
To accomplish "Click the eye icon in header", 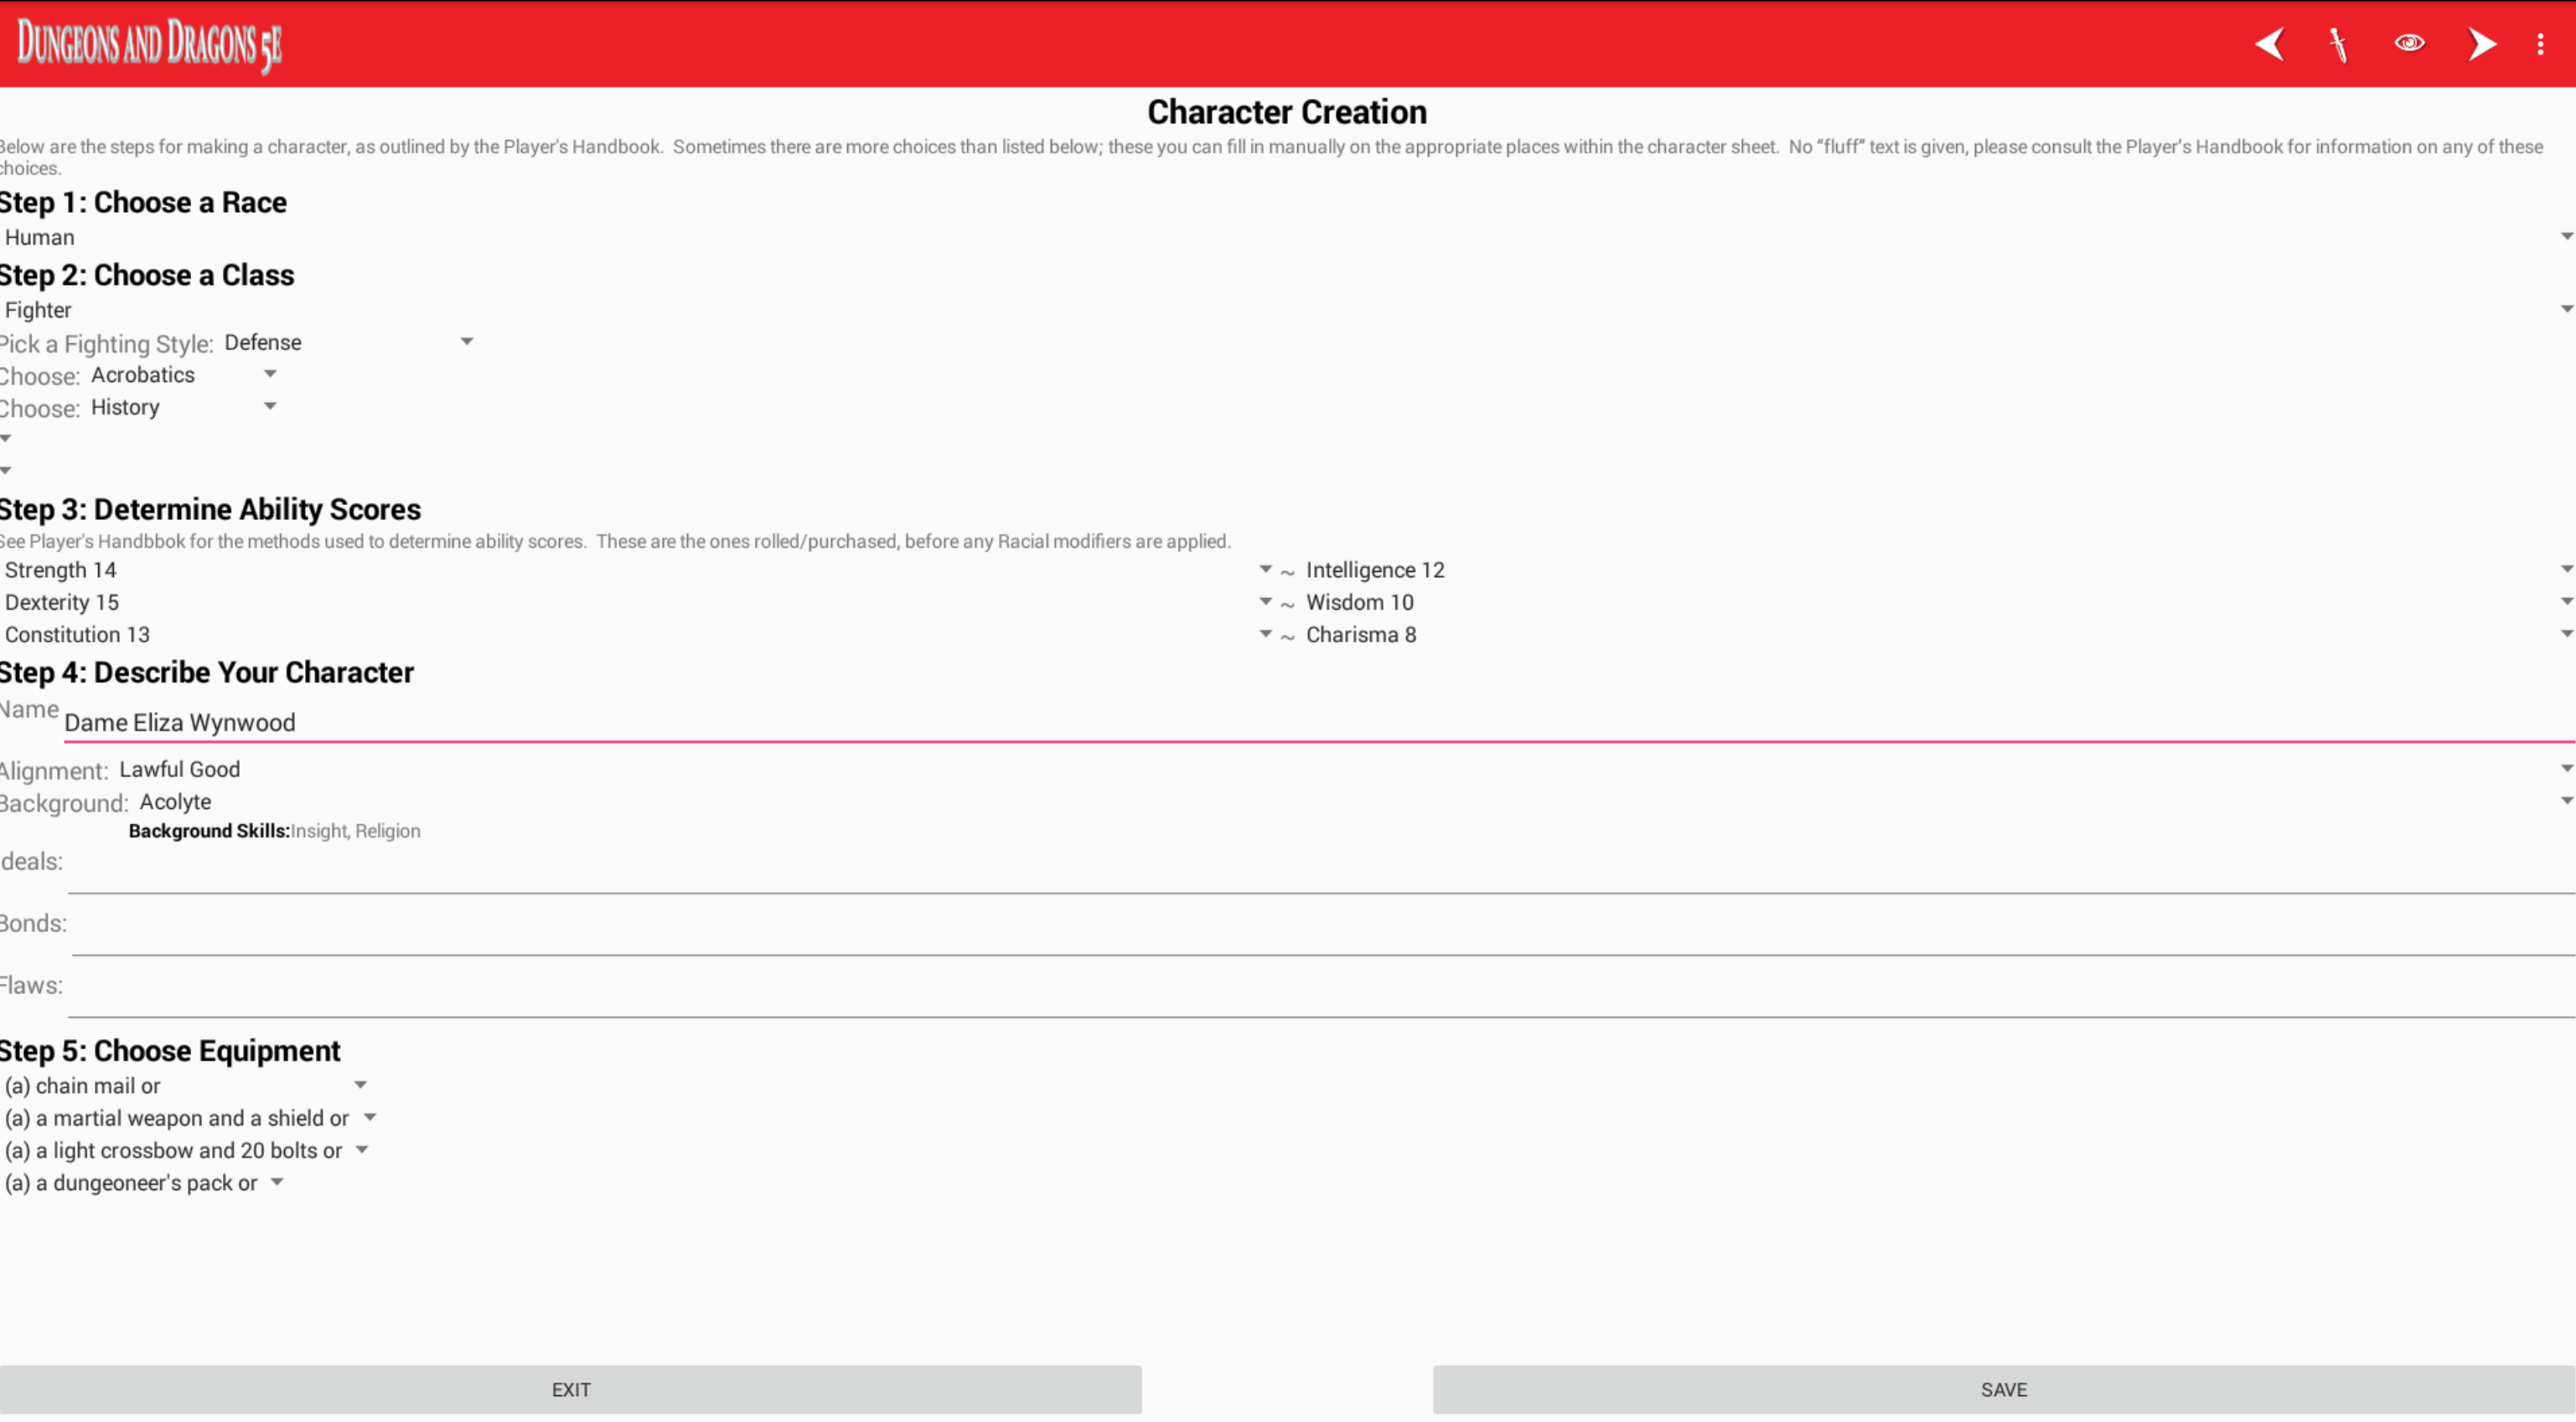I will point(2409,43).
